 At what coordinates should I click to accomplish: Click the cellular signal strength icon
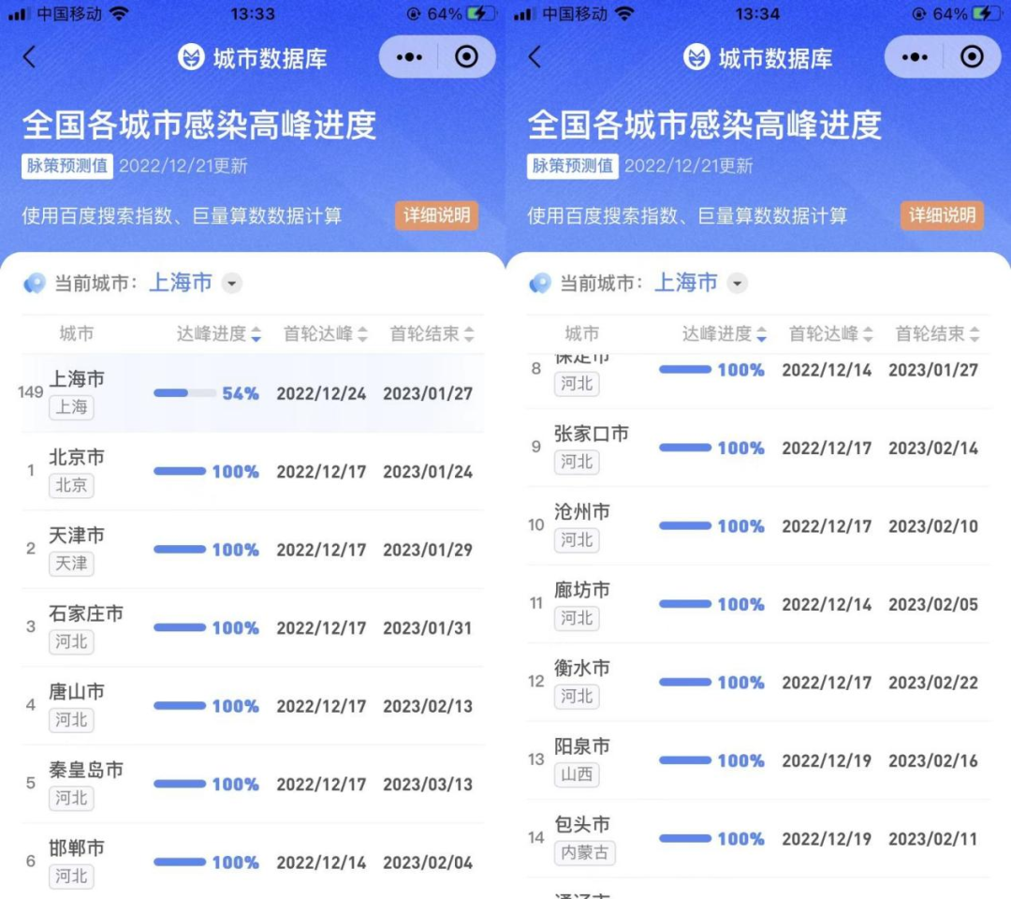[x=20, y=14]
